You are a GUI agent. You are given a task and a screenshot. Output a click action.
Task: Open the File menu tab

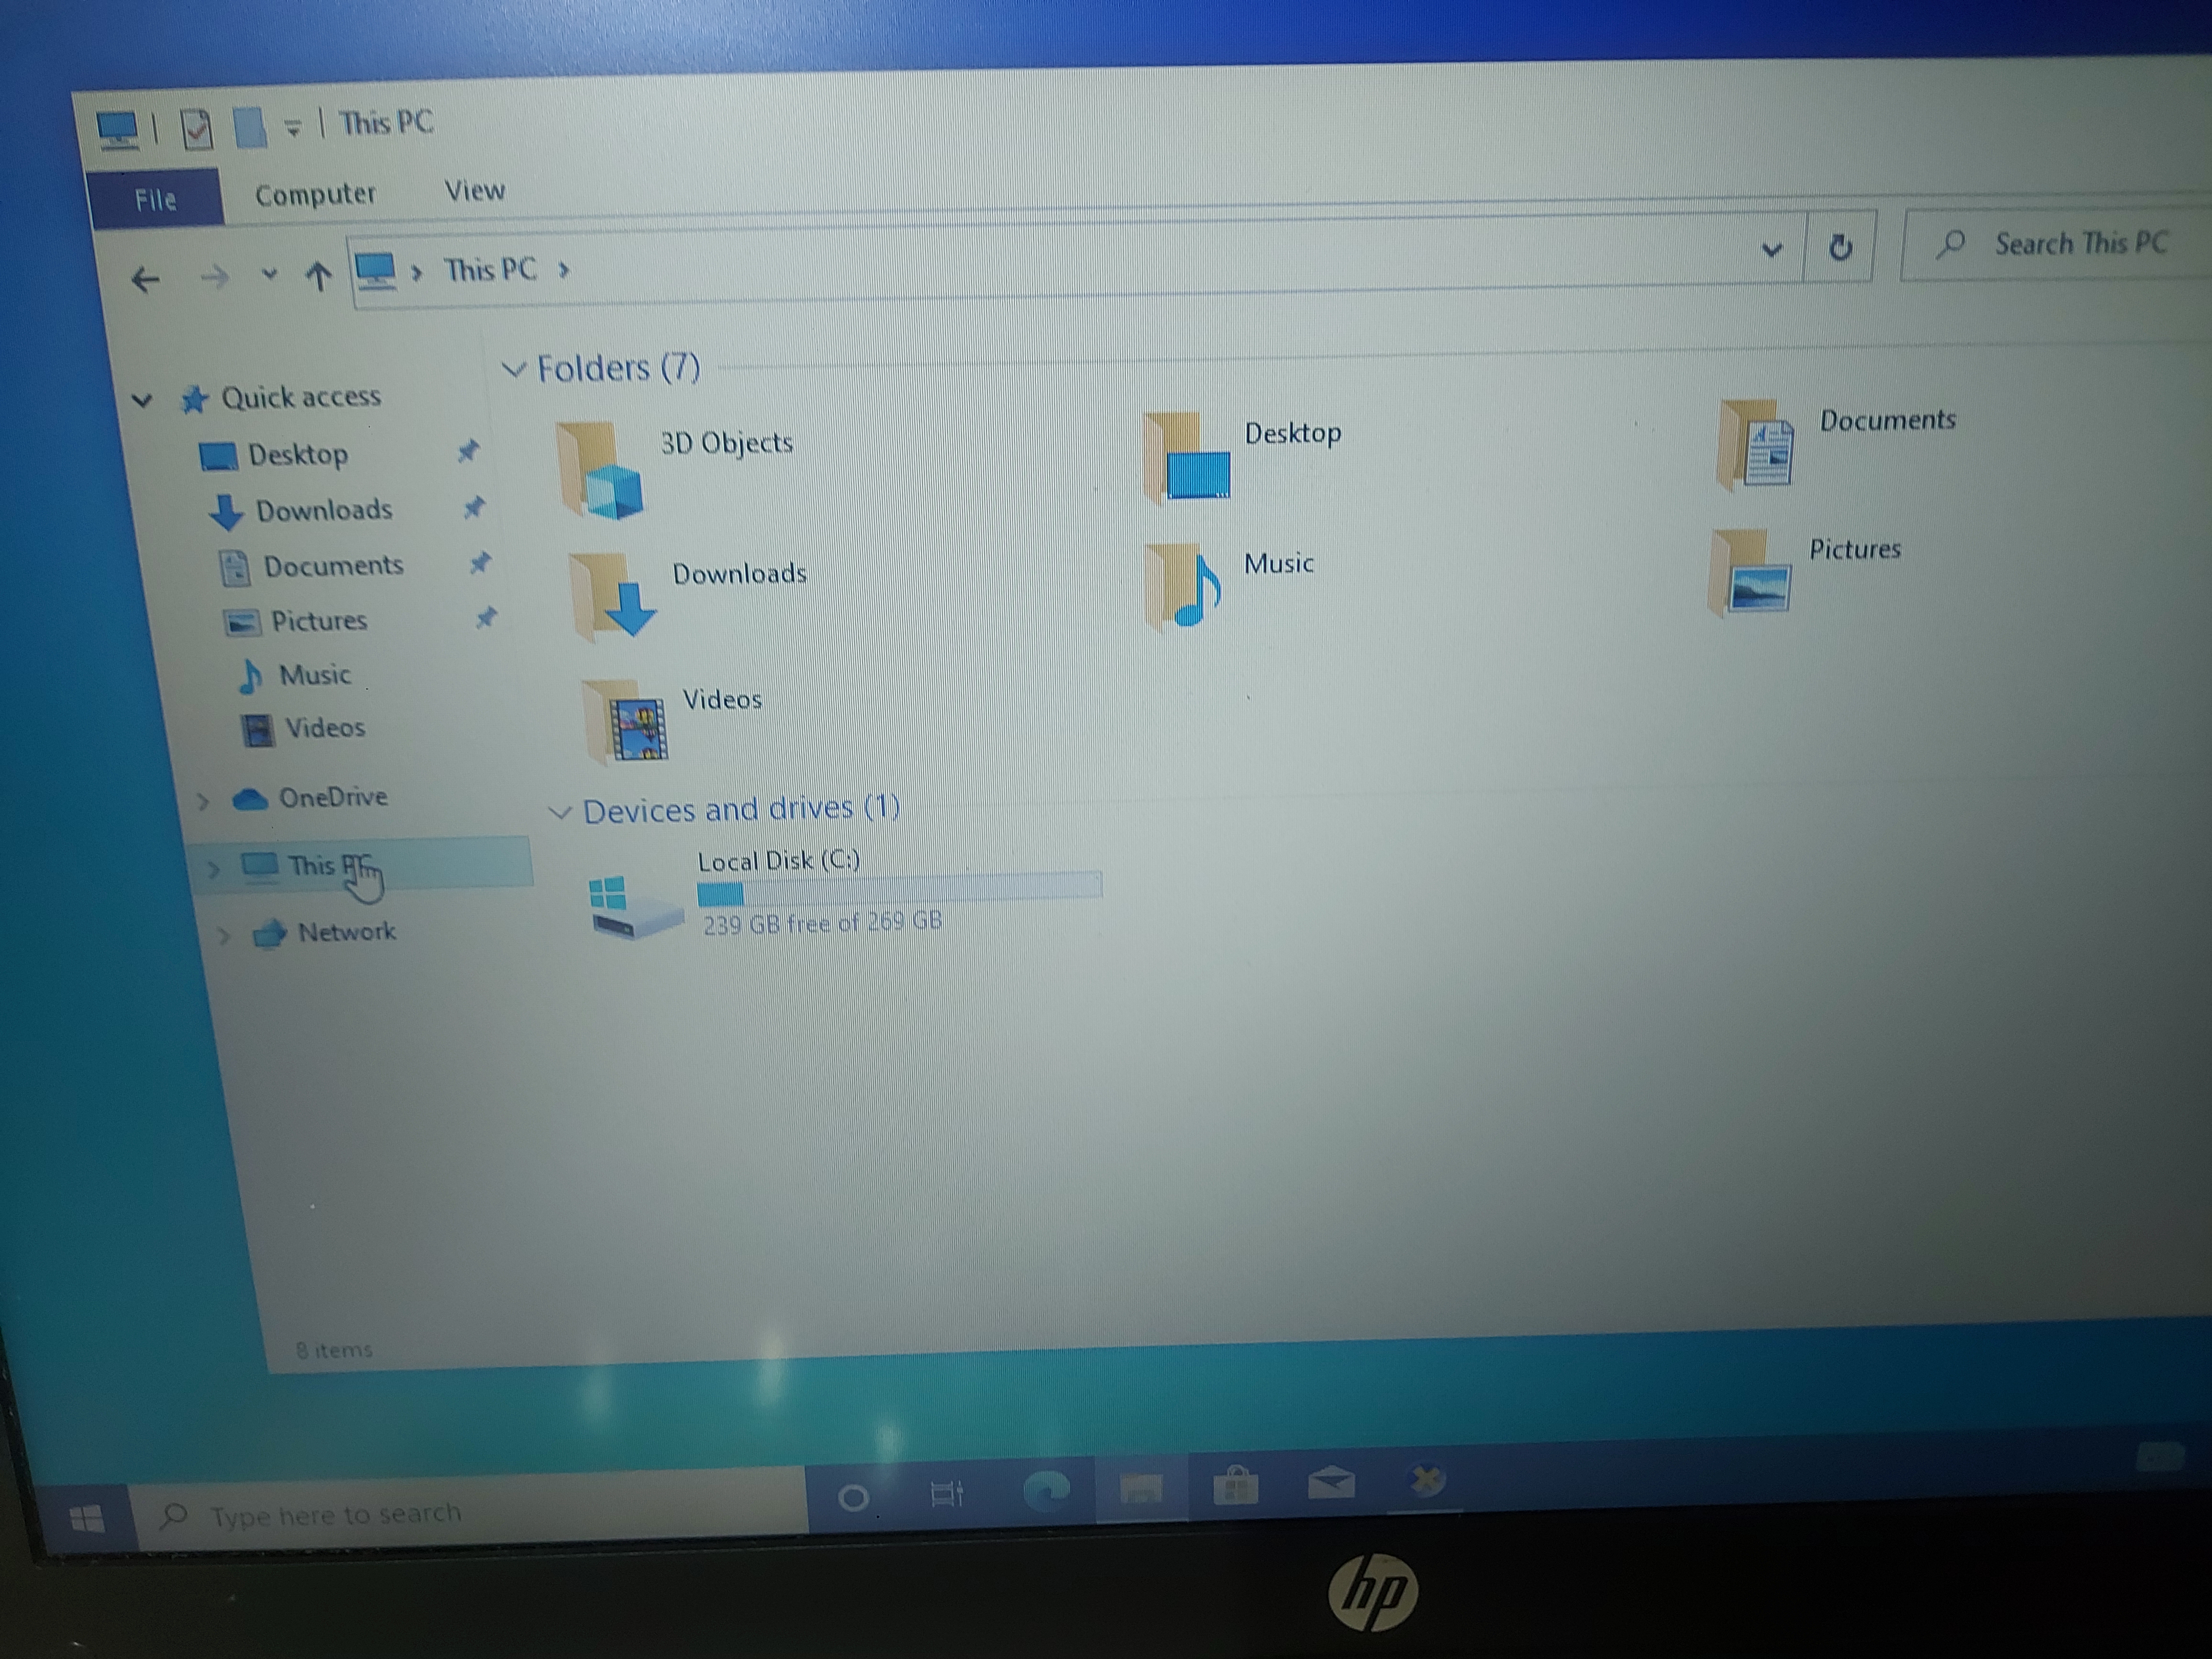(156, 200)
